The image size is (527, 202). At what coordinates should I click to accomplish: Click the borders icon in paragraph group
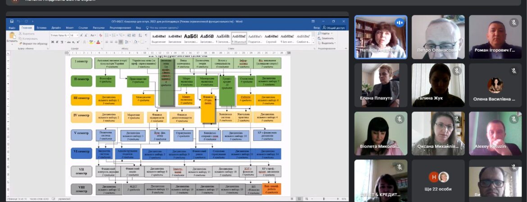tap(142, 42)
